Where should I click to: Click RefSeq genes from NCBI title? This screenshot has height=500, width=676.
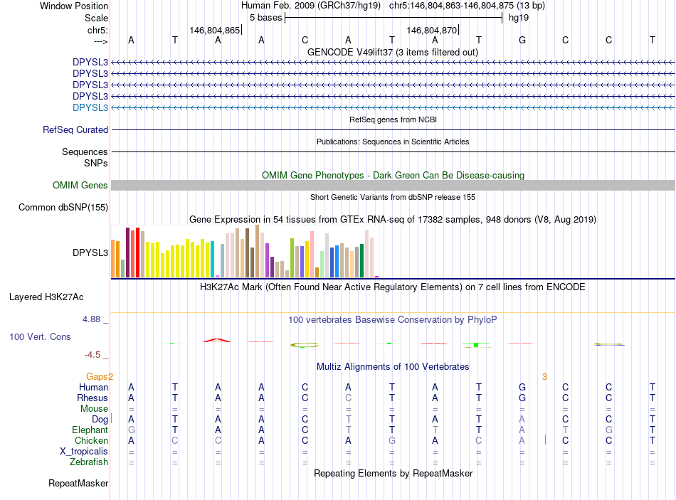393,119
